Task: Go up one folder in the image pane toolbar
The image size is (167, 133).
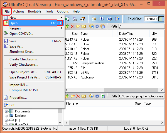Action: (67, 26)
